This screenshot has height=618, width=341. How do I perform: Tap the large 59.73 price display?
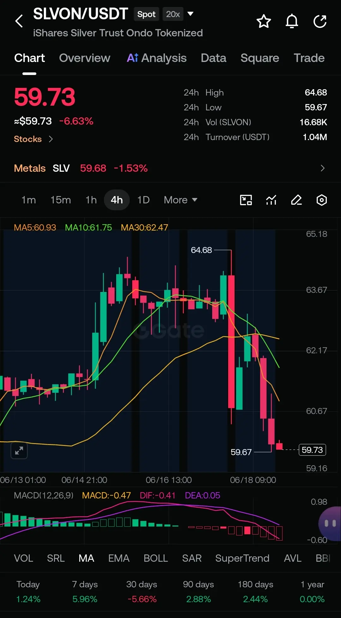click(x=45, y=97)
